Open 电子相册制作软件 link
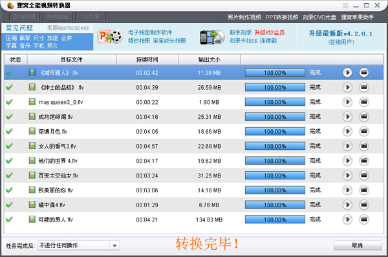Image resolution: width=388 pixels, height=257 pixels. (x=150, y=32)
